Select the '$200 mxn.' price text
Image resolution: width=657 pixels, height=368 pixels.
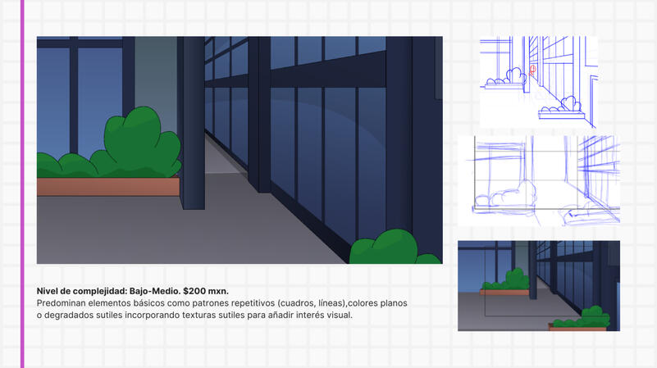click(x=206, y=291)
